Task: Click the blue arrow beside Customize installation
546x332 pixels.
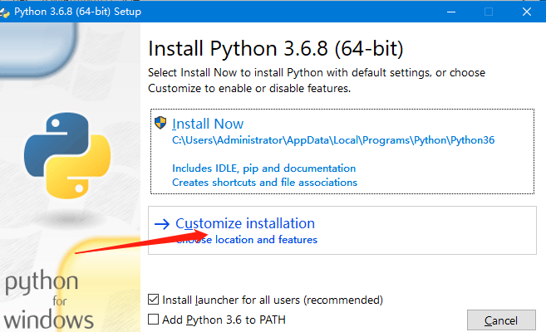Action: point(161,224)
